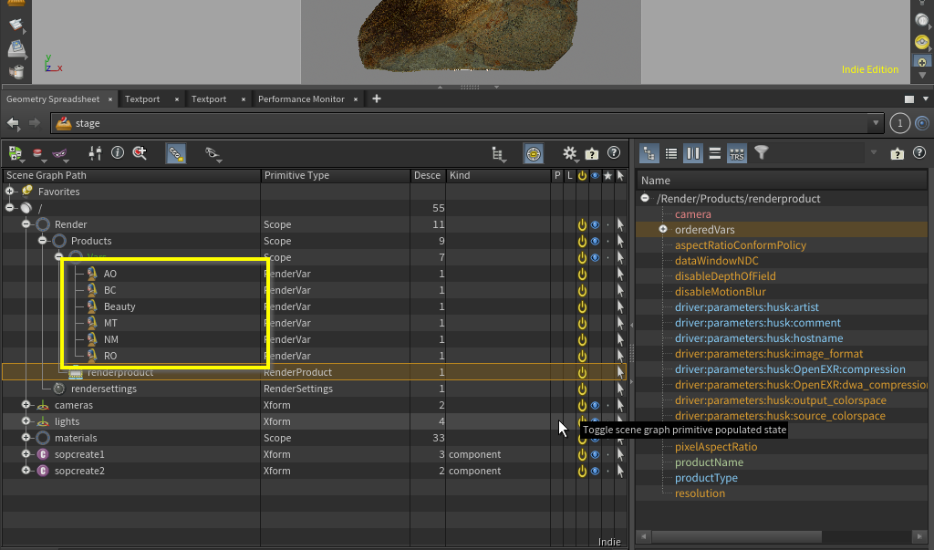Click the forward navigation arrow
The width and height of the screenshot is (934, 550).
point(35,123)
